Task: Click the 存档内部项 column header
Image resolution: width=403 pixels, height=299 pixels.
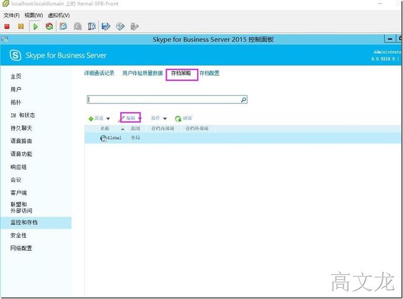Action: pyautogui.click(x=162, y=128)
